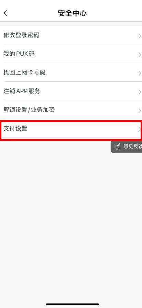
Task: Tap the back arrow in the header
Action: point(6,13)
